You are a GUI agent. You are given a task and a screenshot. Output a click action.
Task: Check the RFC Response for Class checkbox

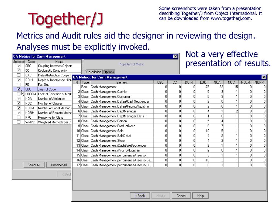[19, 118]
